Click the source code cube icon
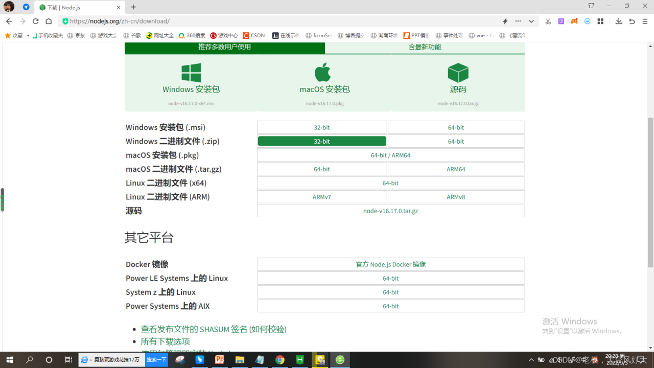The height and width of the screenshot is (368, 654). coord(458,73)
